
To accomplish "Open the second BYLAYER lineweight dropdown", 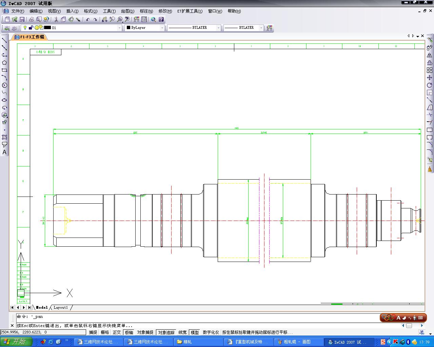I will [x=261, y=28].
